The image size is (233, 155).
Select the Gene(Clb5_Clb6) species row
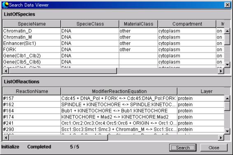[113, 62]
